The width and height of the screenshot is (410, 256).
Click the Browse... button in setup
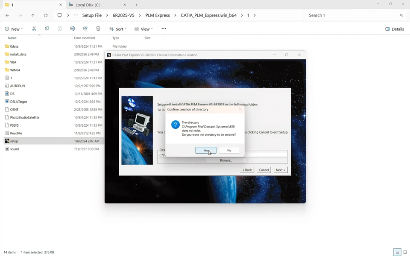coord(226,160)
